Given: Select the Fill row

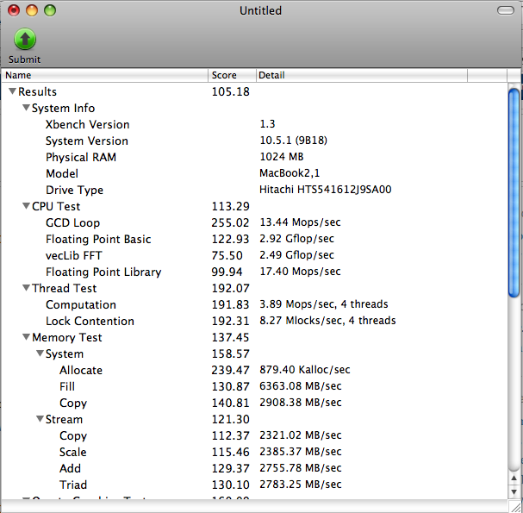Looking at the screenshot, I should [x=254, y=386].
